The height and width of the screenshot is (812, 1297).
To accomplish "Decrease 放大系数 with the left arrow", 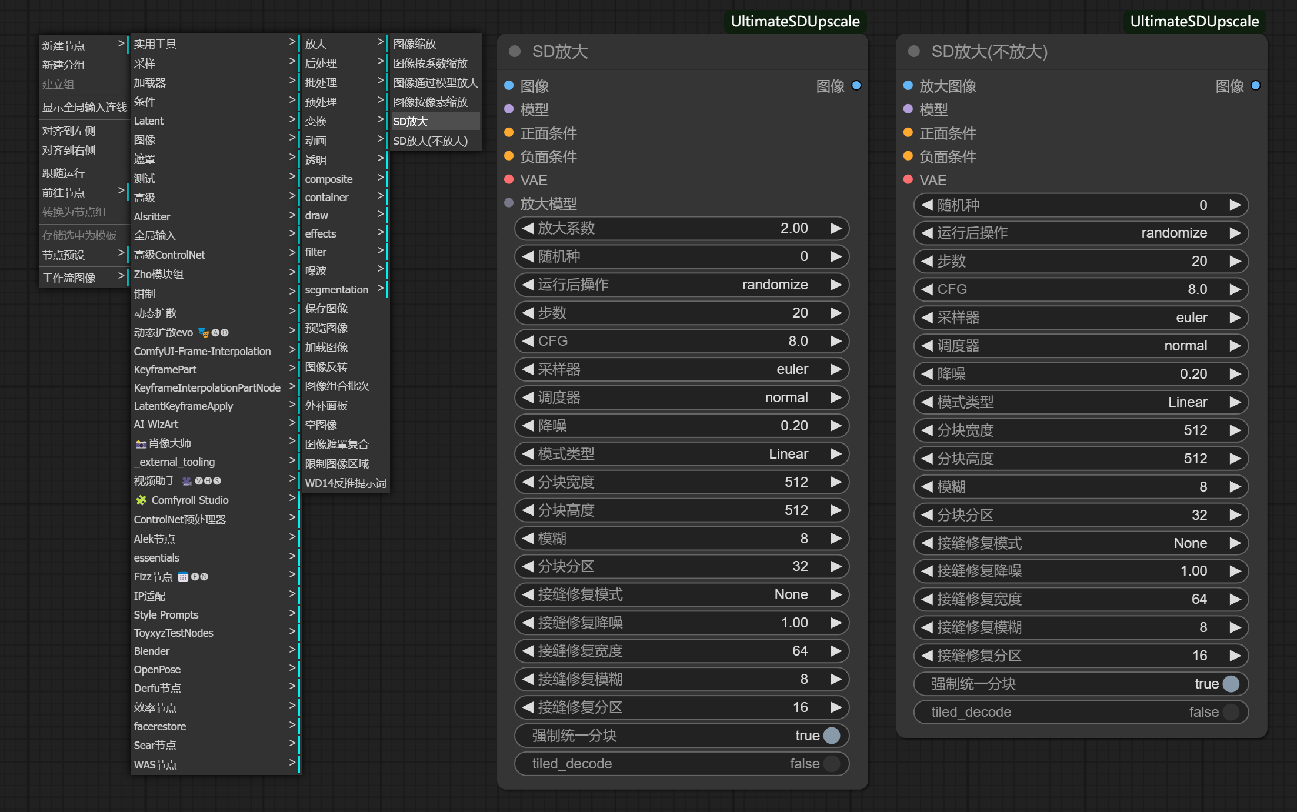I will pyautogui.click(x=528, y=228).
